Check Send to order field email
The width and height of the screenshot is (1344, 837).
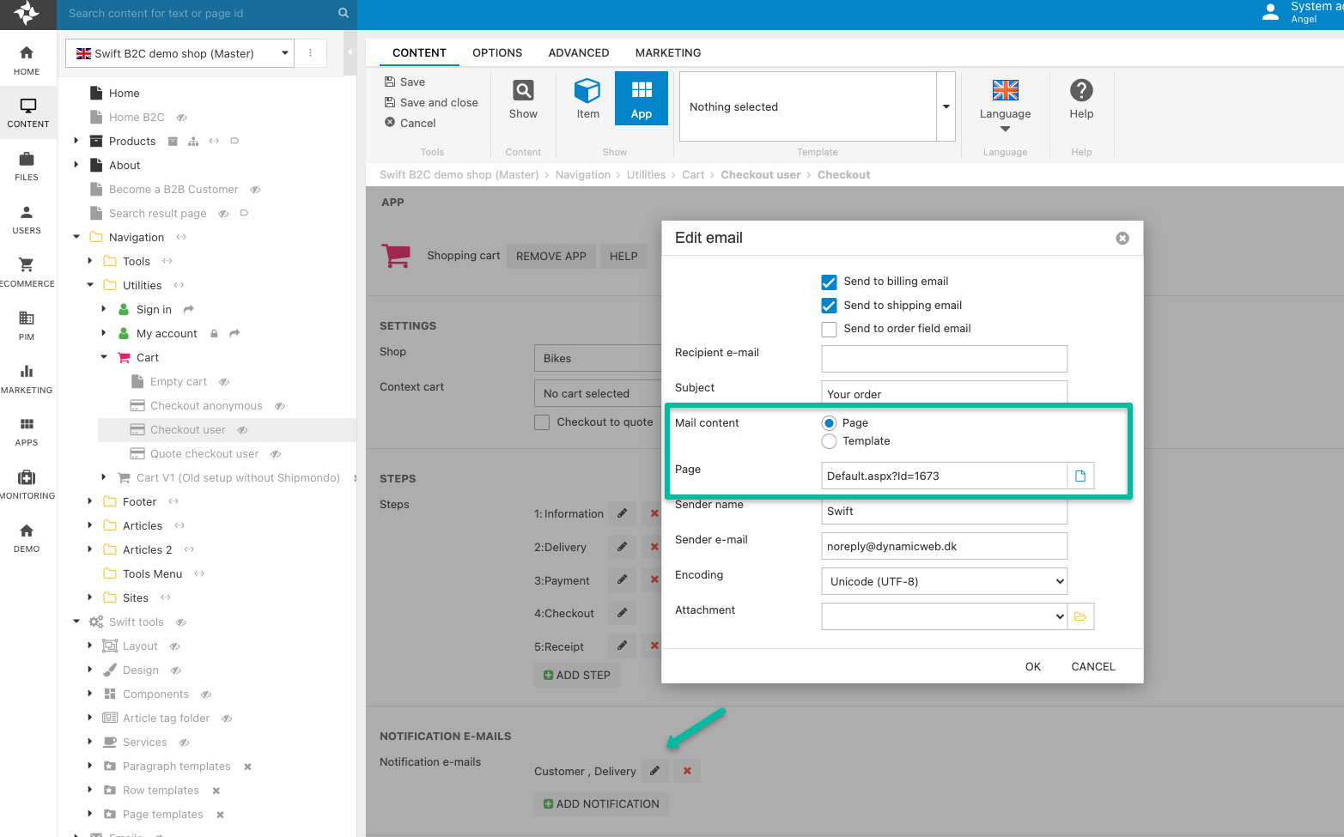[x=829, y=329]
